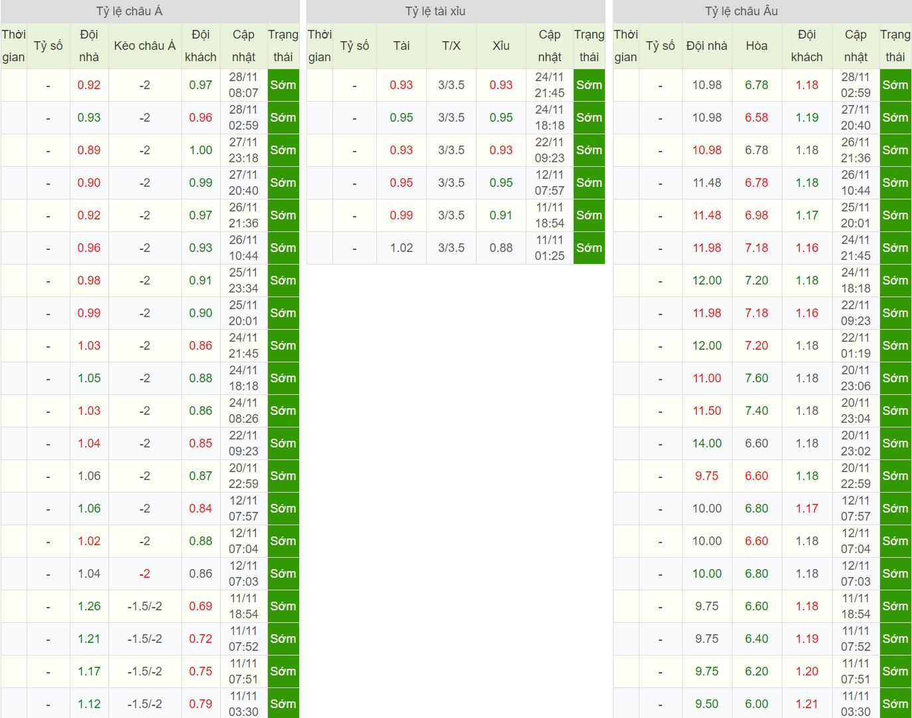Click draw odds 7.40 in the European table
912x718 pixels.
756,411
